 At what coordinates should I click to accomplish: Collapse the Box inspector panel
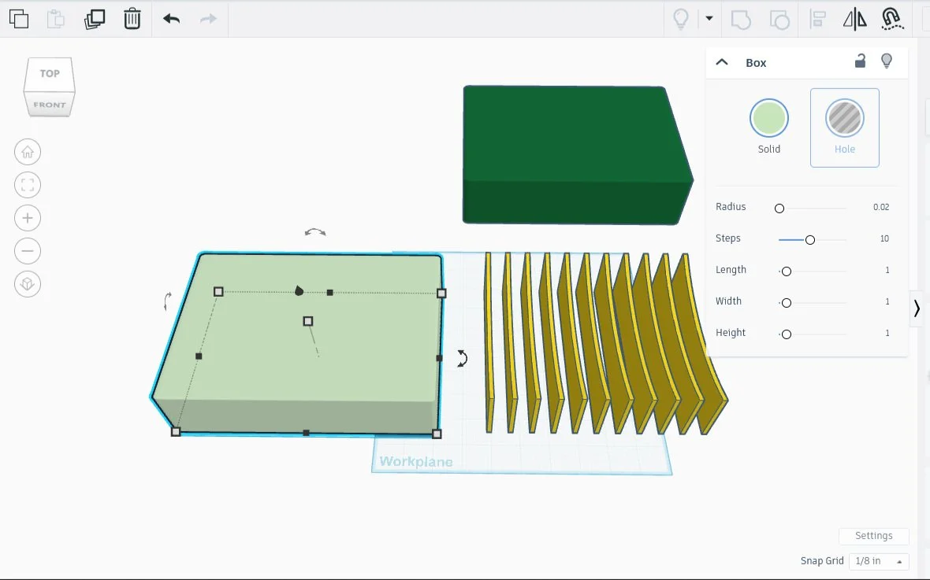(x=722, y=61)
